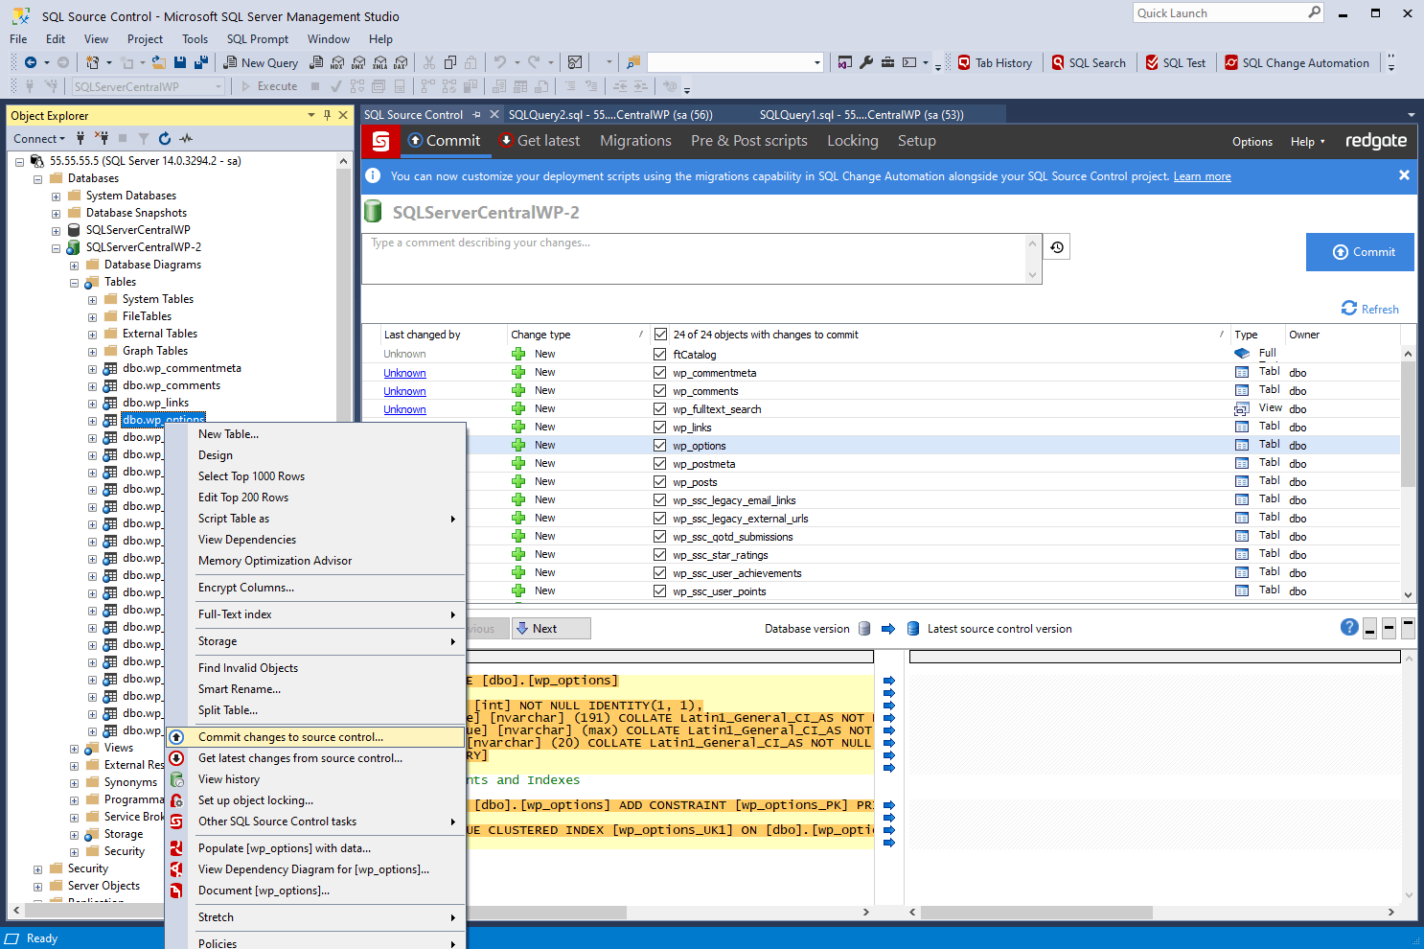
Task: Open Tab History from the toolbar
Action: pos(996,62)
